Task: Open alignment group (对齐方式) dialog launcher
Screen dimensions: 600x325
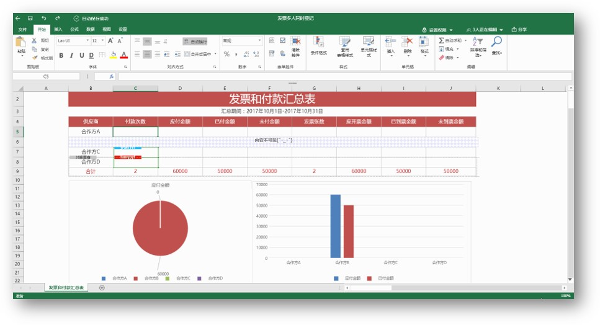Action: 215,67
